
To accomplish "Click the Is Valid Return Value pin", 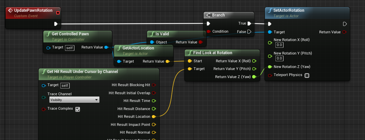I will 200,42.
